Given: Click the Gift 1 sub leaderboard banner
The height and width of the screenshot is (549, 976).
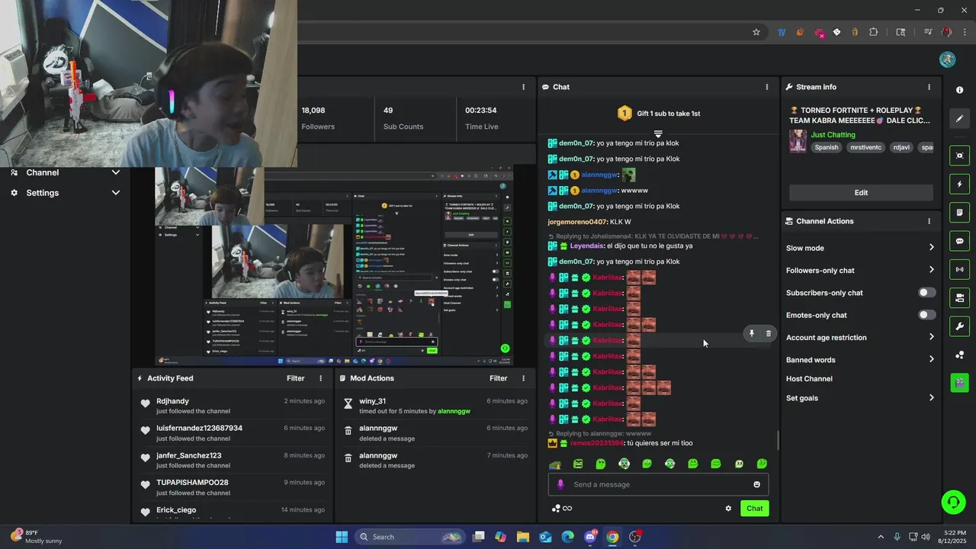Looking at the screenshot, I should tap(658, 114).
